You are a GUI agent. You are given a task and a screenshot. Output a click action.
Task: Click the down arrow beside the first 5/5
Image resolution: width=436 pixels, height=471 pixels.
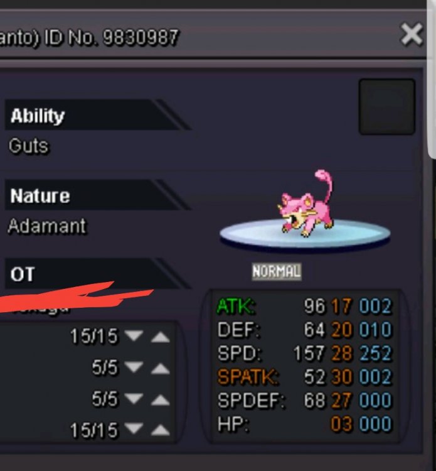[x=134, y=367]
